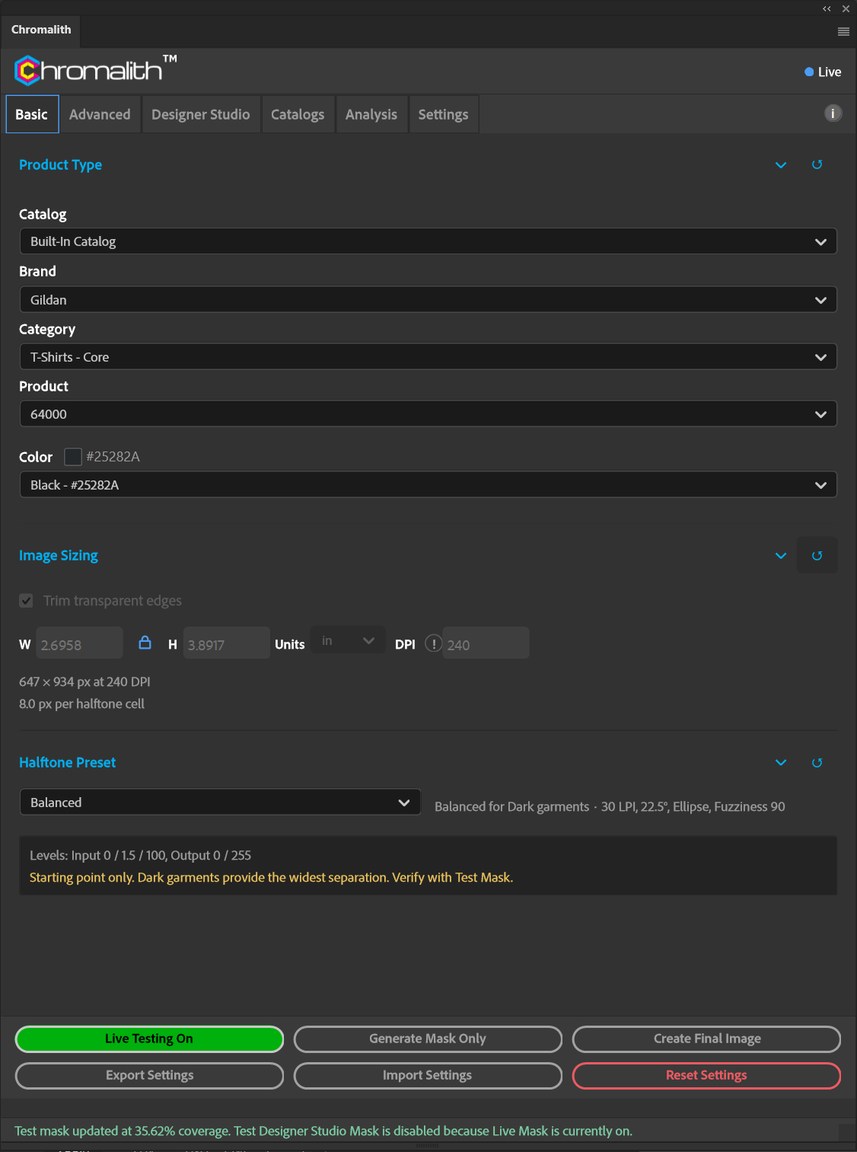Switch to the Advanced tab
This screenshot has width=857, height=1152.
coord(100,114)
